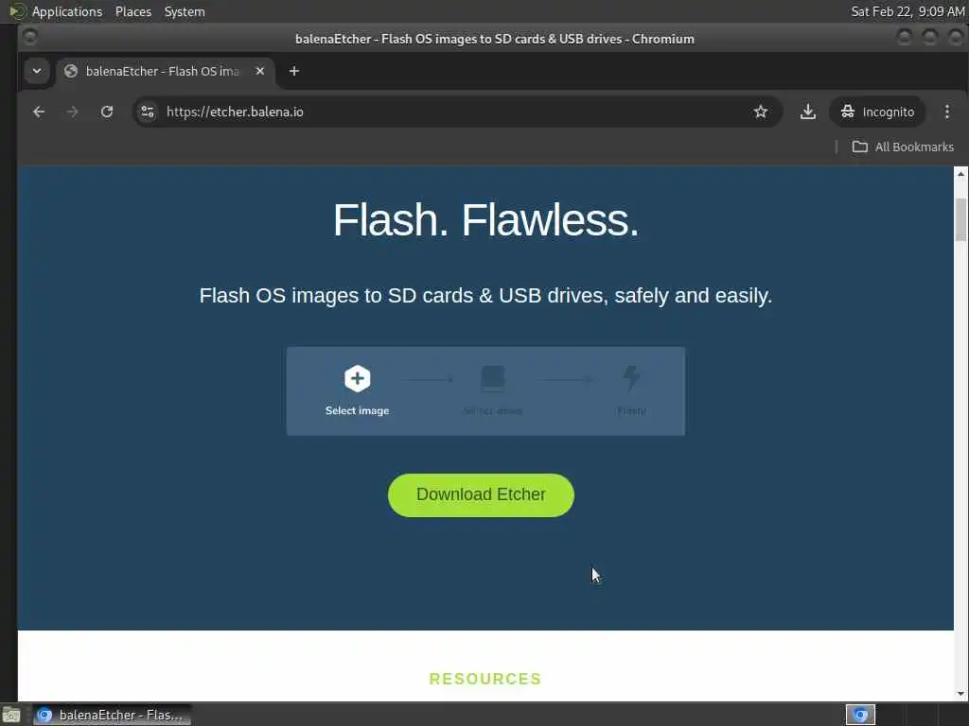Click the Download Etcher button
This screenshot has width=969, height=726.
481,495
